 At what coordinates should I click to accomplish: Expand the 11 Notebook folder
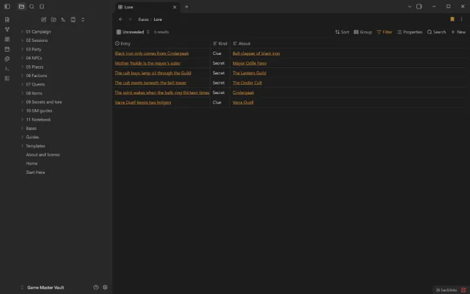(39, 120)
